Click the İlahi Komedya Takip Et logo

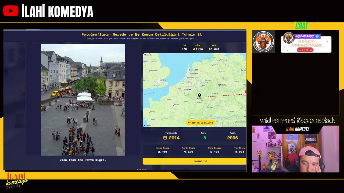17,180
